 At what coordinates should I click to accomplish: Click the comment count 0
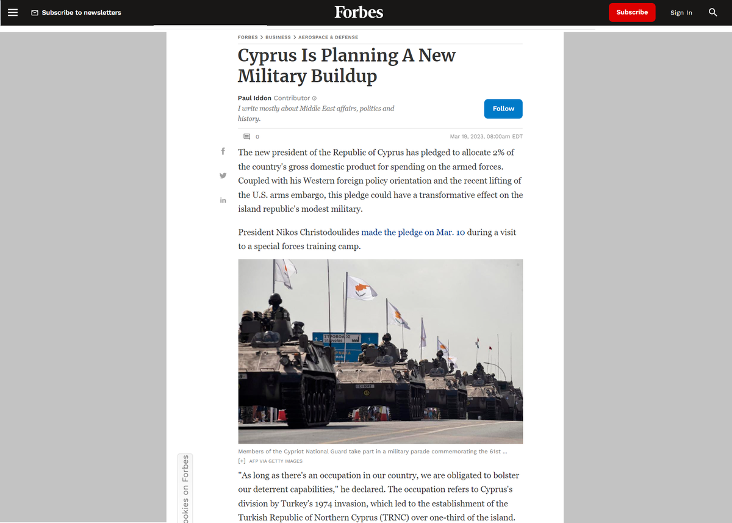257,137
